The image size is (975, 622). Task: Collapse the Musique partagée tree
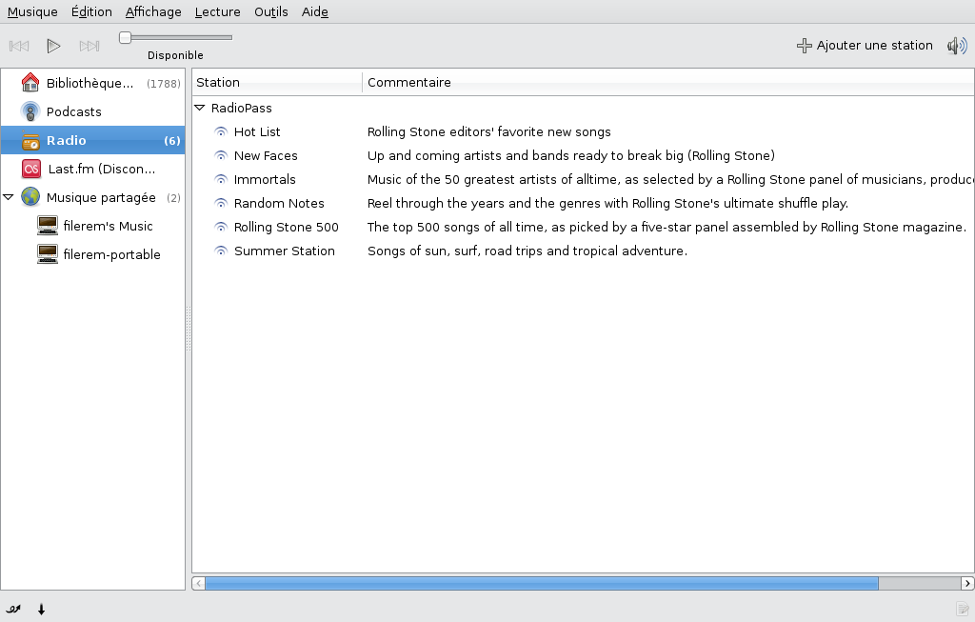(9, 197)
